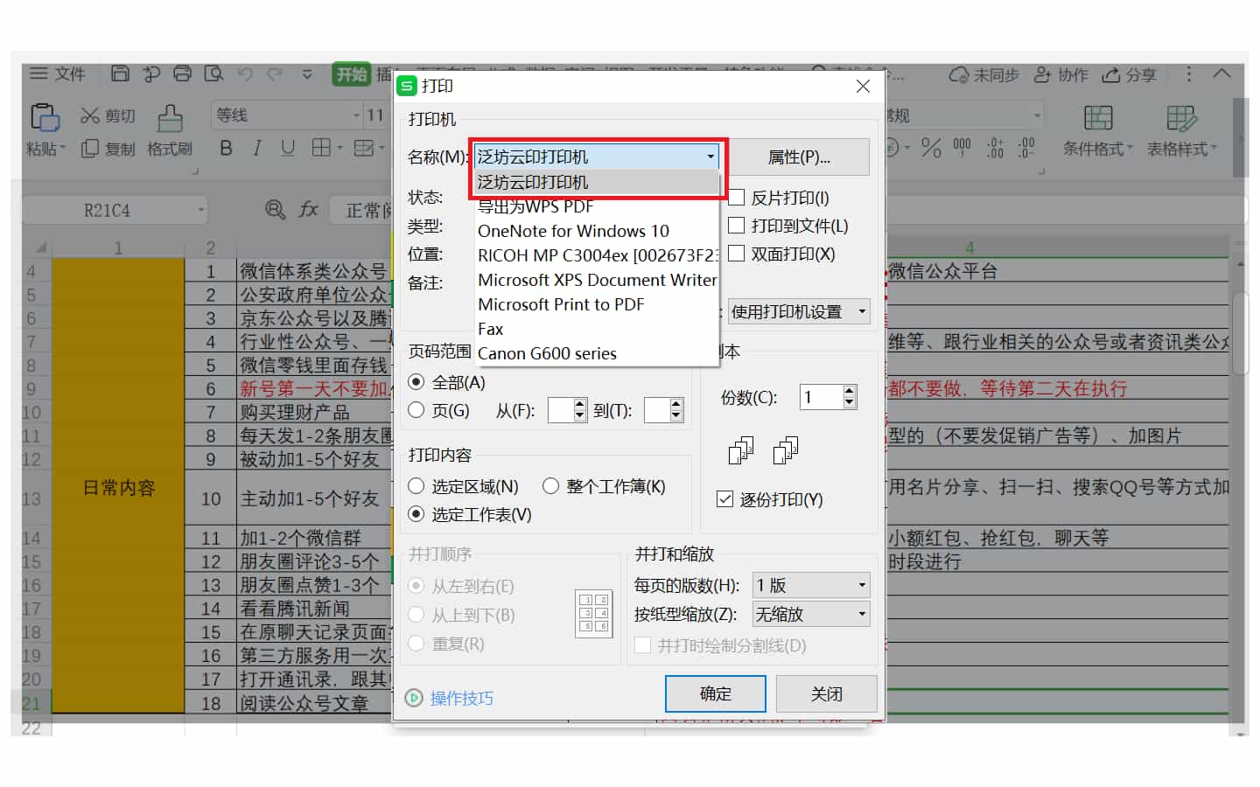Click the 确定 button
This screenshot has height=787, width=1260.
(716, 693)
